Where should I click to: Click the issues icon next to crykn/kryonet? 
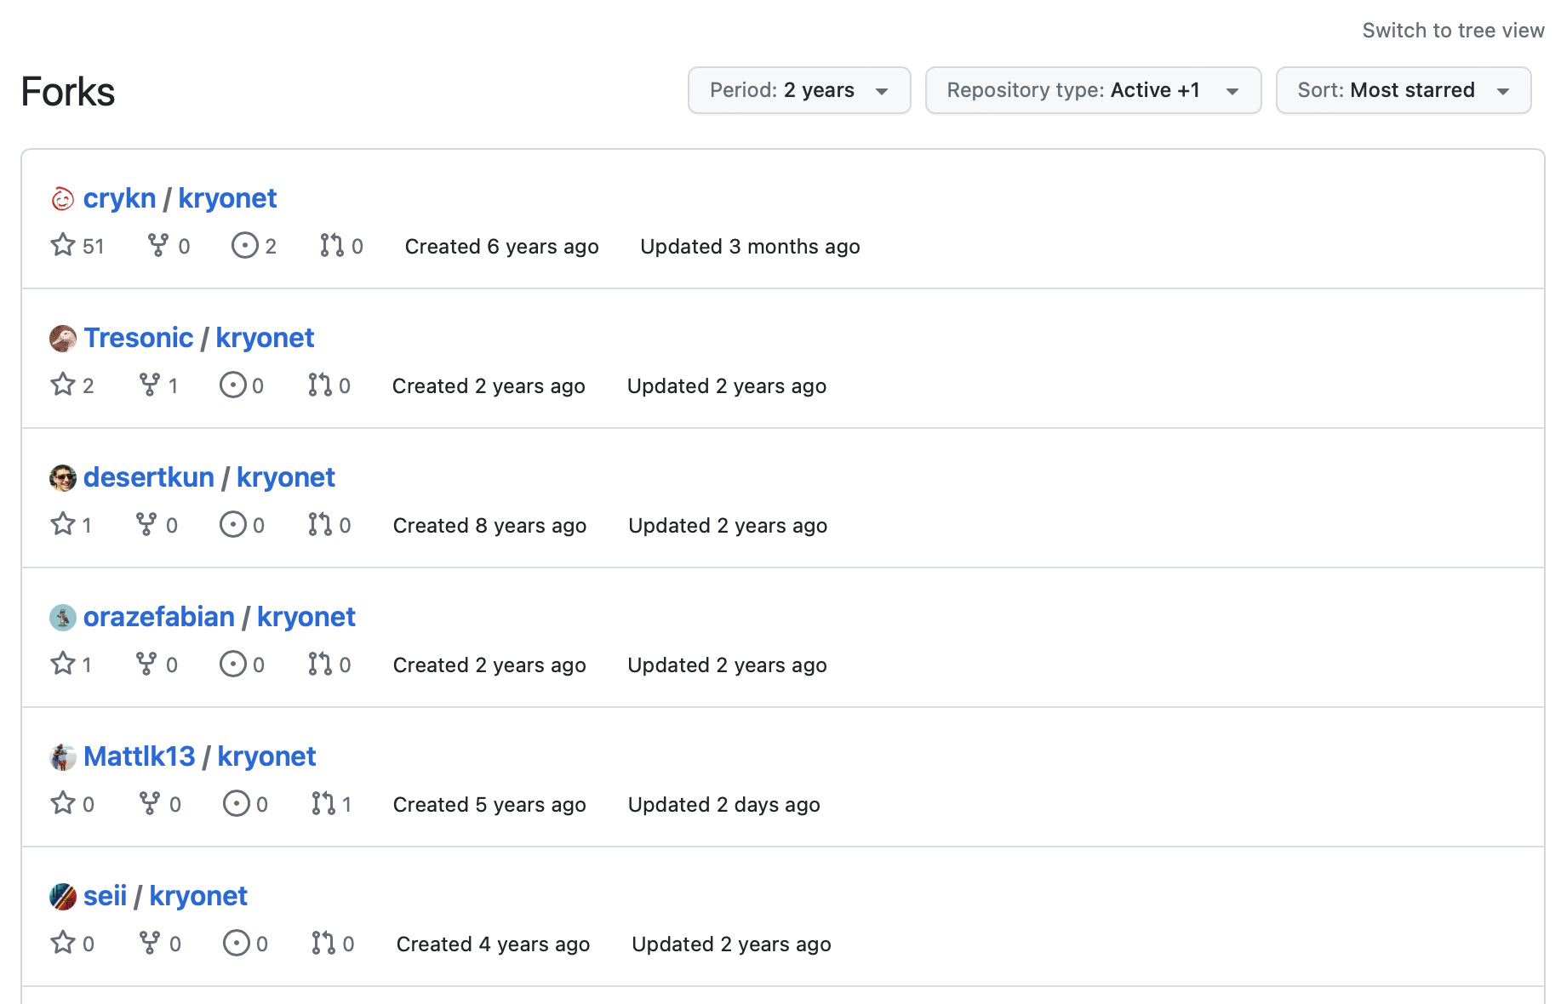[x=245, y=245]
